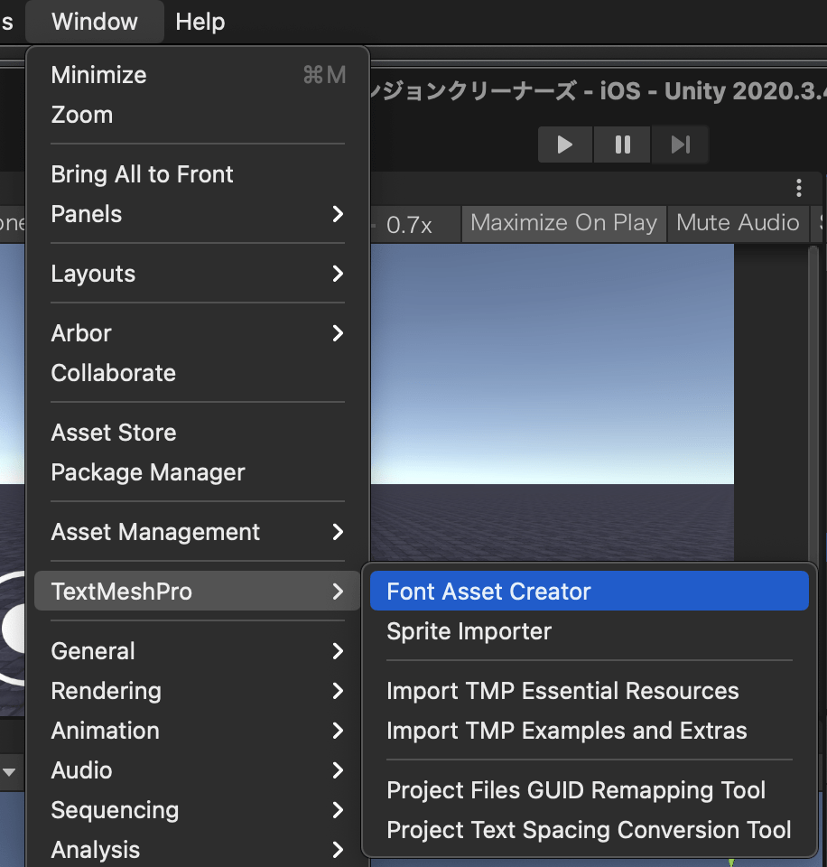Open Sprite Importer from TextMeshPro submenu

590,631
